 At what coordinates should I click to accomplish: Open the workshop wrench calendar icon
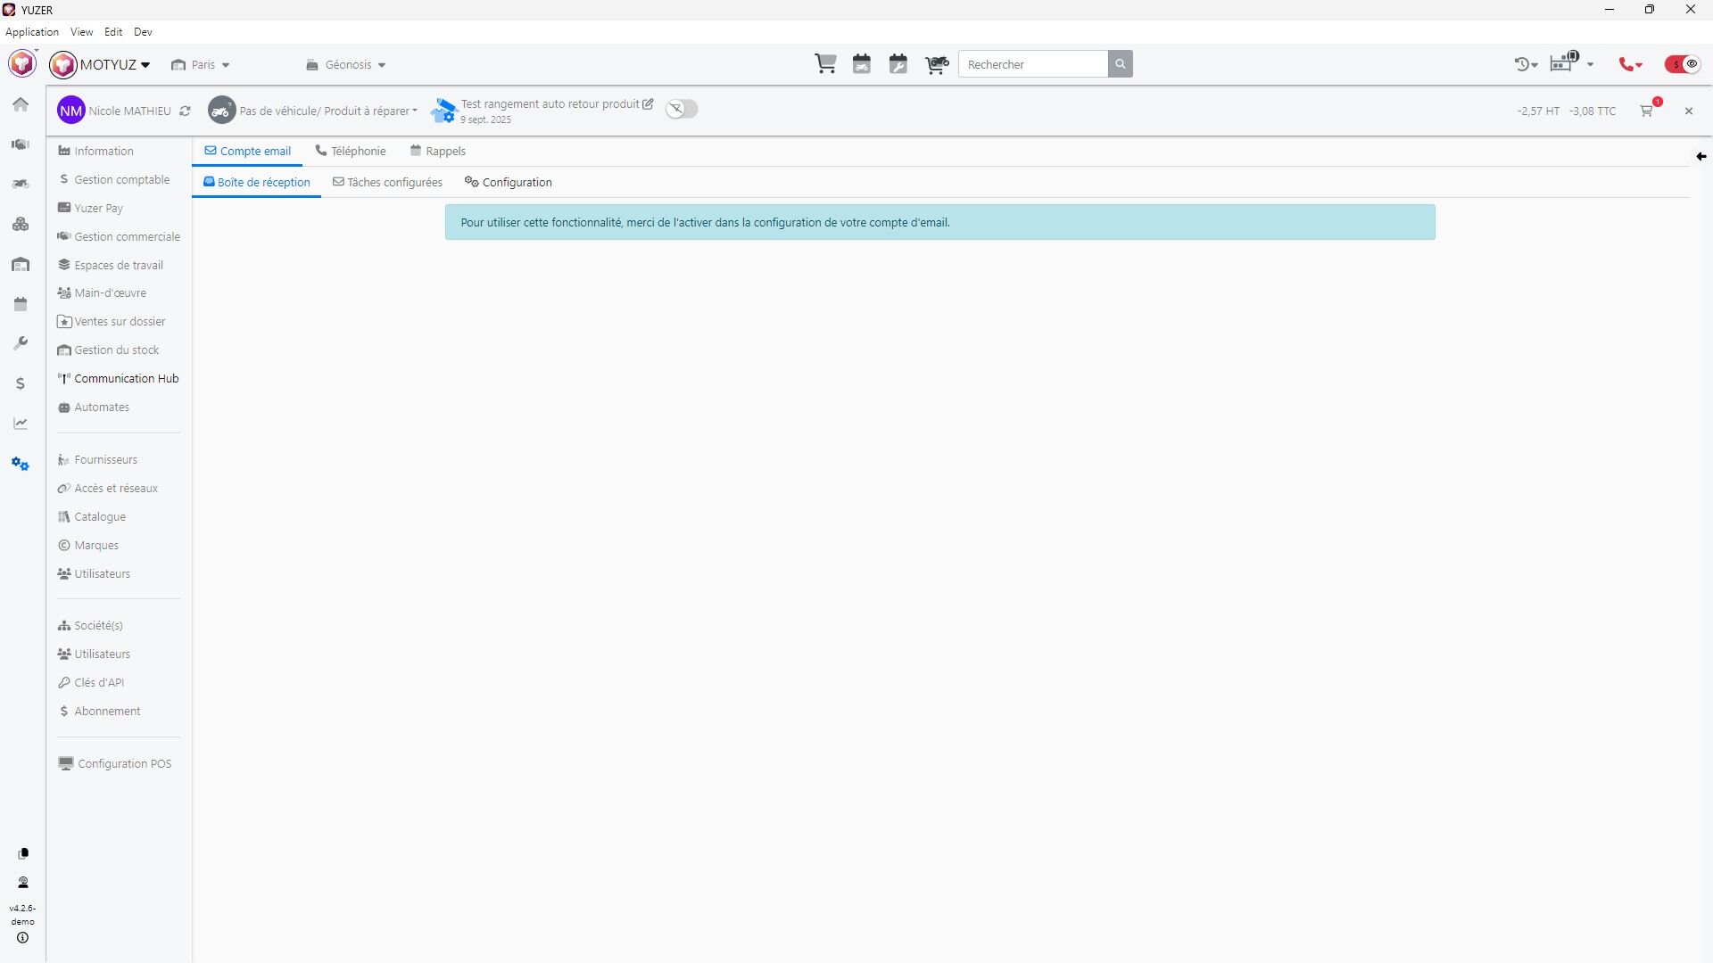[x=898, y=64]
